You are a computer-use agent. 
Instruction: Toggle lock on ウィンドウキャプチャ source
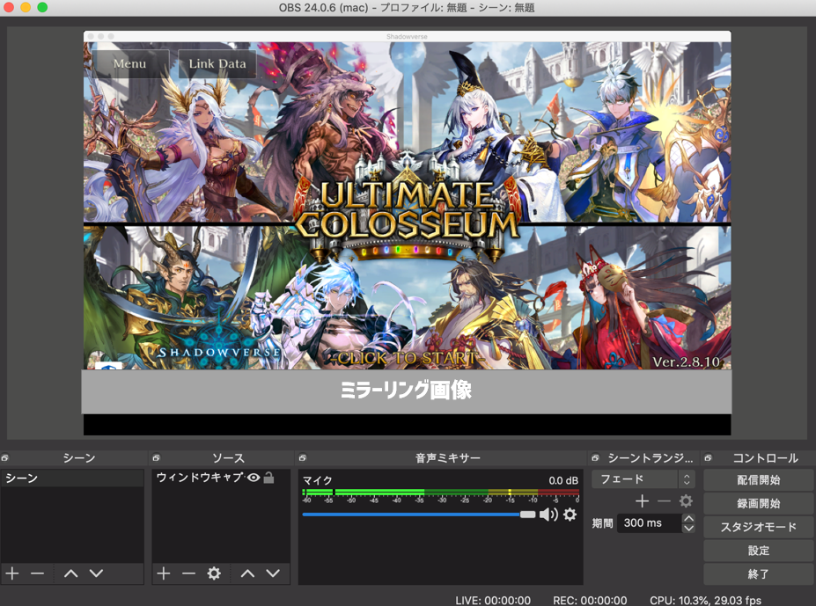point(269,478)
